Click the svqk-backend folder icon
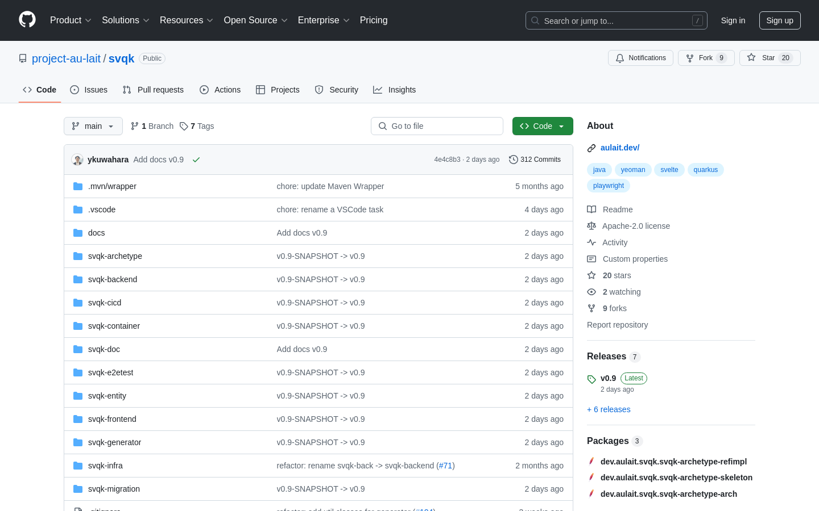Screen dimensions: 819x511 coord(78,279)
